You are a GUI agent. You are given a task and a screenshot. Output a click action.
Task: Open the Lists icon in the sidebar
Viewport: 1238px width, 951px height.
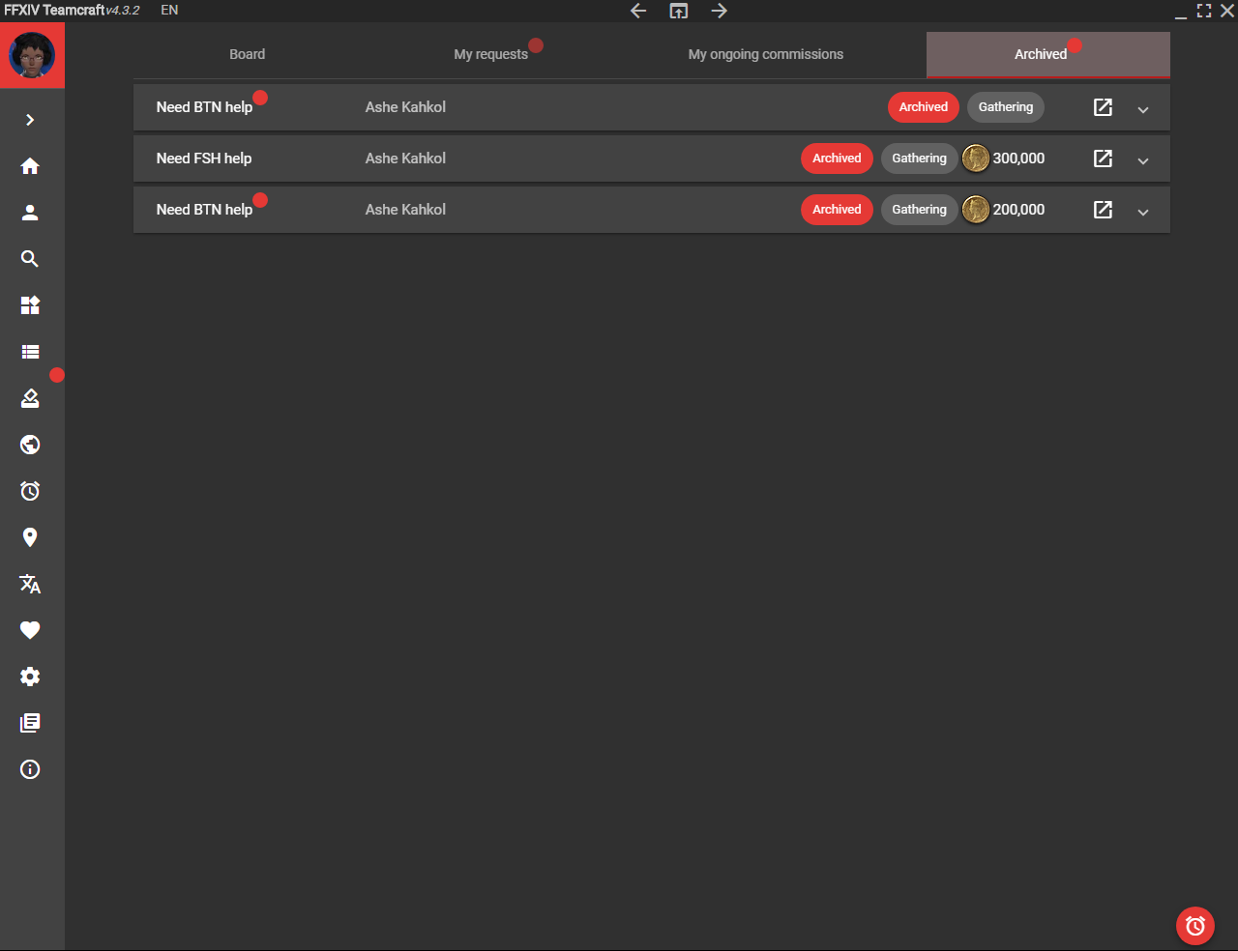(30, 352)
